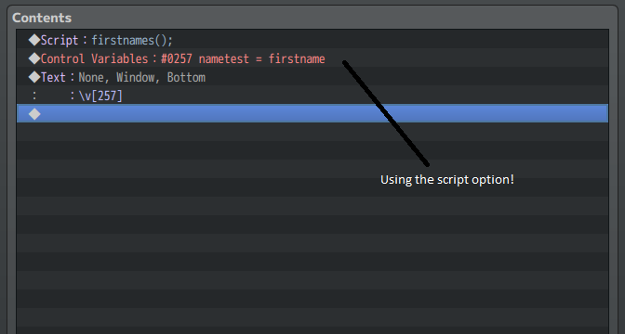Select the Script firstnames() command row

click(312, 40)
